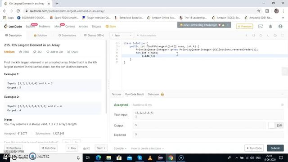Open VLC media player from taskbar
The image size is (288, 162).
[150, 157]
